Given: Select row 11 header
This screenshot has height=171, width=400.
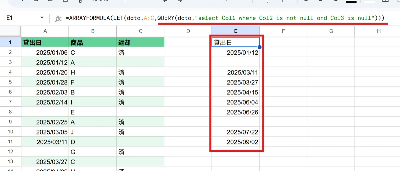Looking at the screenshot, I should (x=11, y=142).
